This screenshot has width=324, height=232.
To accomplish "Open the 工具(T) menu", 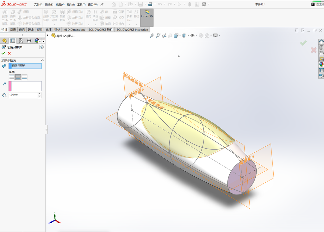I will coord(81,4).
